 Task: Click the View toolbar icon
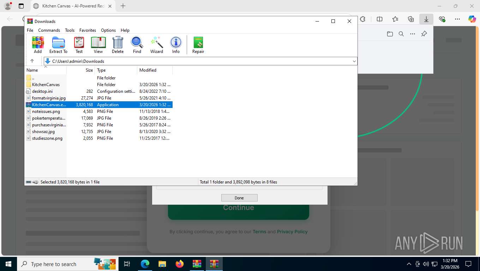[98, 45]
